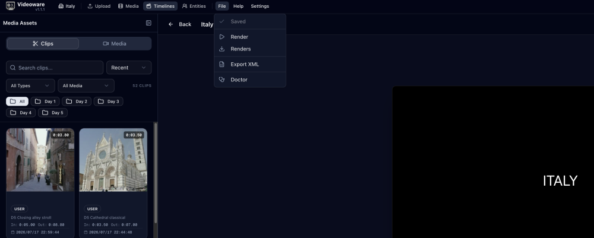Click the Videoware logo icon

click(10, 6)
